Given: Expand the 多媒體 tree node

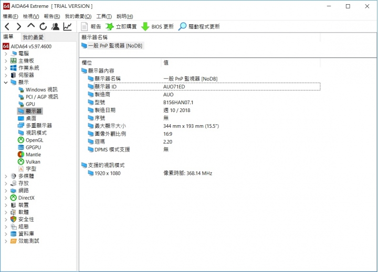Looking at the screenshot, I should click(6, 176).
